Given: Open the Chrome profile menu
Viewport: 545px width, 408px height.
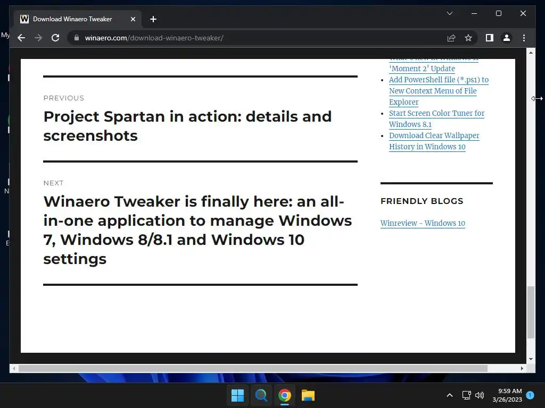Looking at the screenshot, I should pos(507,38).
